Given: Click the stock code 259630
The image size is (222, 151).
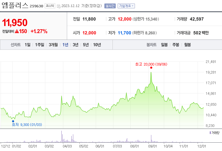Looking at the screenshot, I should (x=36, y=6).
